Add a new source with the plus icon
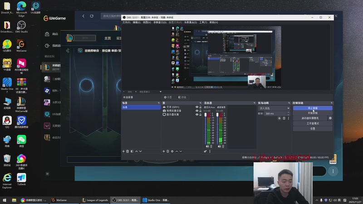This screenshot has height=204, width=363. pyautogui.click(x=164, y=151)
